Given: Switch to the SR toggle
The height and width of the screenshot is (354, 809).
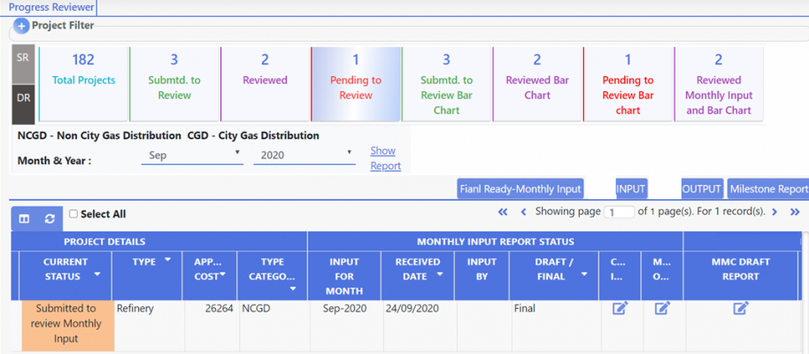Looking at the screenshot, I should [x=23, y=57].
